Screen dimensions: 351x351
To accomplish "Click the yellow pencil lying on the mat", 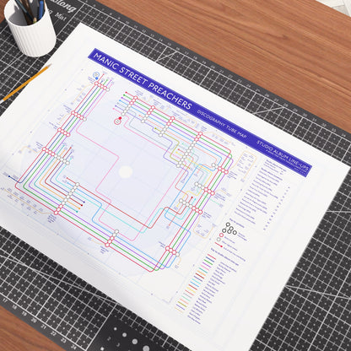I will point(25,84).
